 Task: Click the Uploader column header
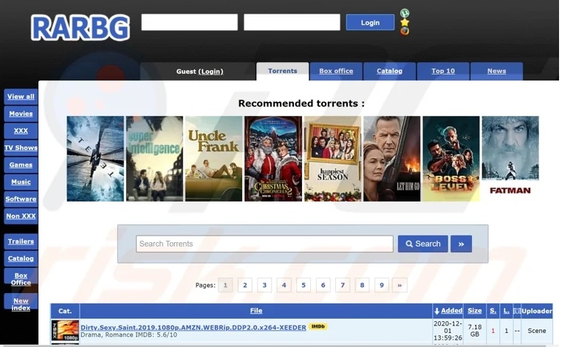click(537, 311)
